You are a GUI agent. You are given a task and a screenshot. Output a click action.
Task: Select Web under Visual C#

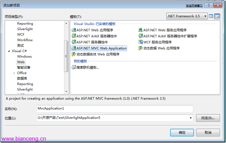(x=21, y=62)
